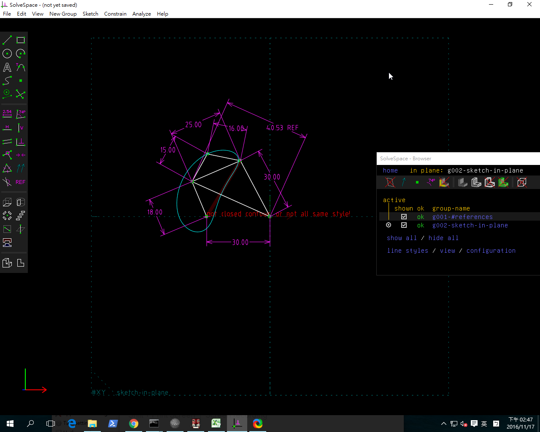Pick the text (letter A) sketch tool
This screenshot has width=540, height=432.
(7, 67)
